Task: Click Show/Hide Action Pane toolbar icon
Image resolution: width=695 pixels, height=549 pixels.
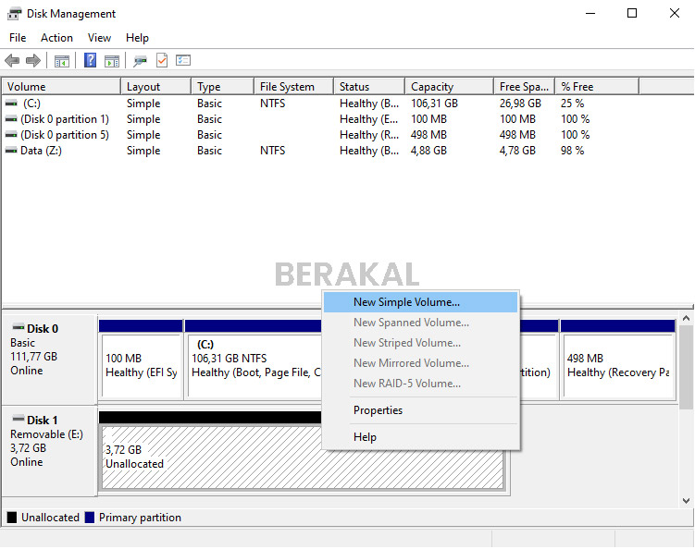Action: coord(112,61)
